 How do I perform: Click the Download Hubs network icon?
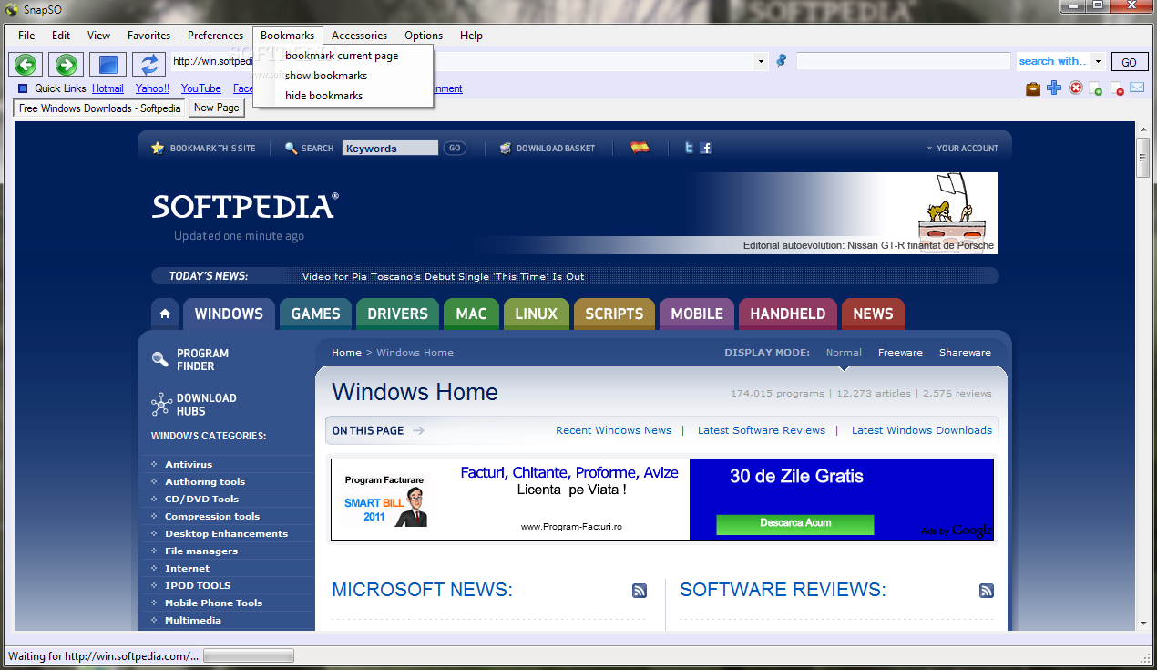click(x=161, y=404)
